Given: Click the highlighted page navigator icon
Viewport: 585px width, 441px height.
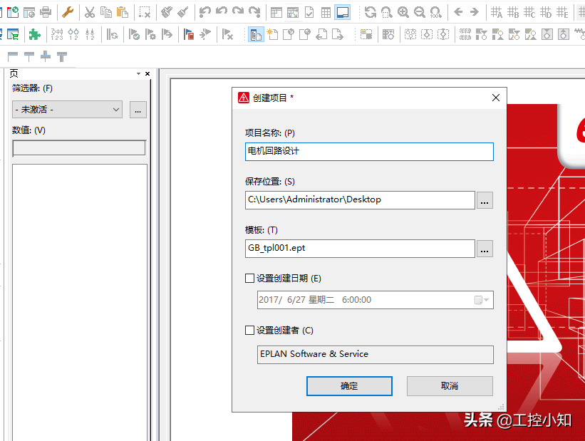Looking at the screenshot, I should pyautogui.click(x=256, y=35).
